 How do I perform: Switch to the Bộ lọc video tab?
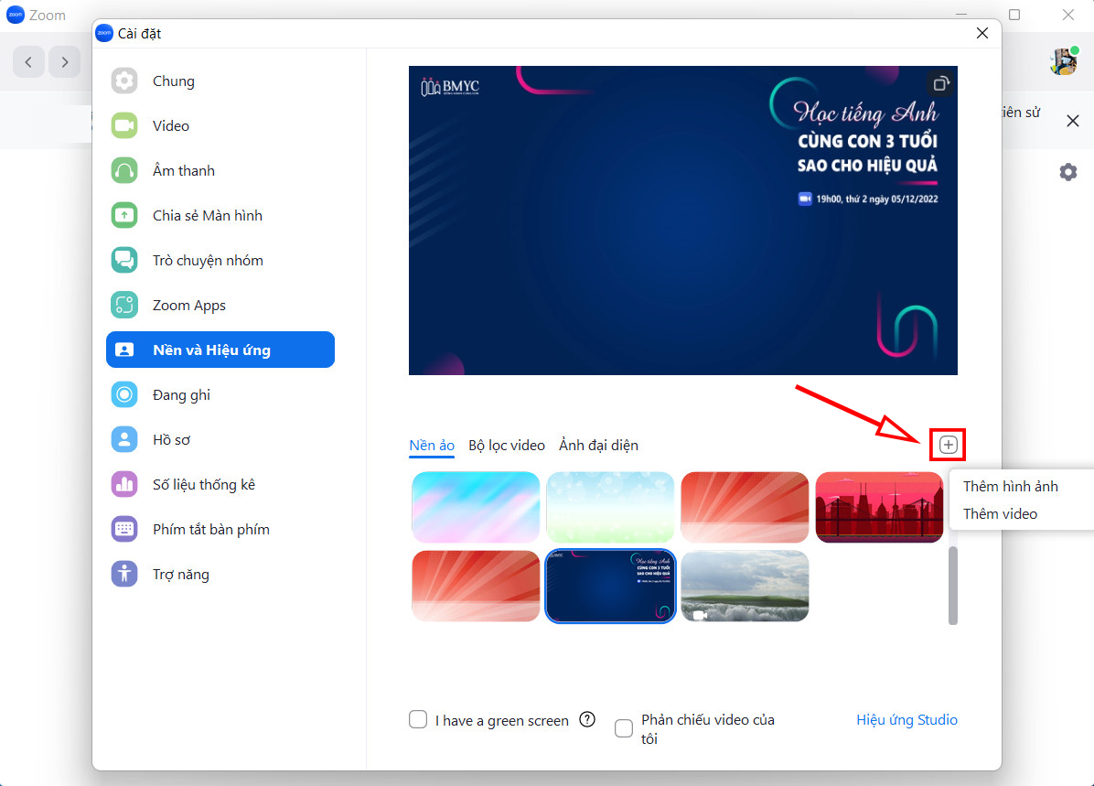tap(507, 446)
